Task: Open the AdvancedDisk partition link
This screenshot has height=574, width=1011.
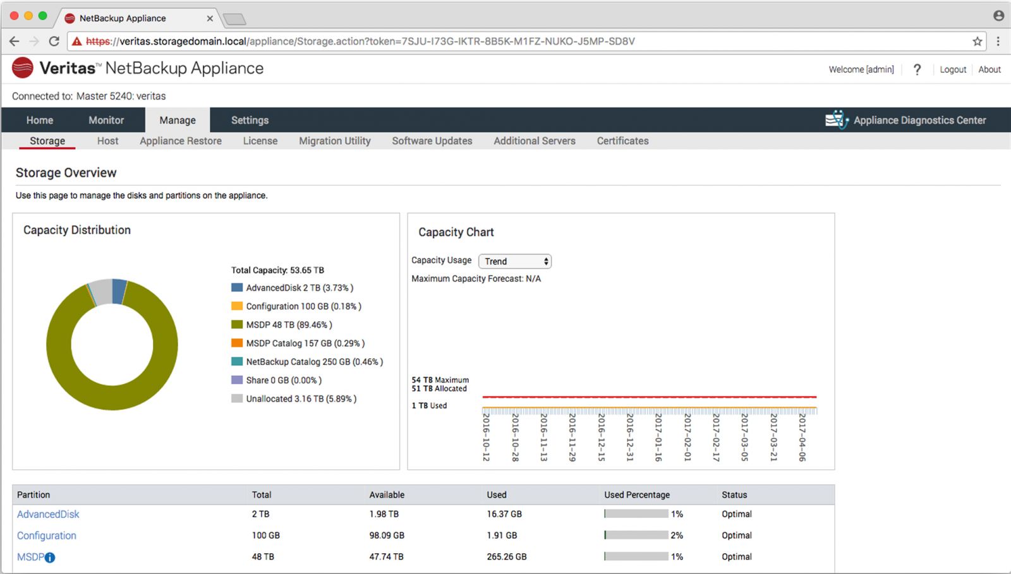Action: click(x=48, y=514)
